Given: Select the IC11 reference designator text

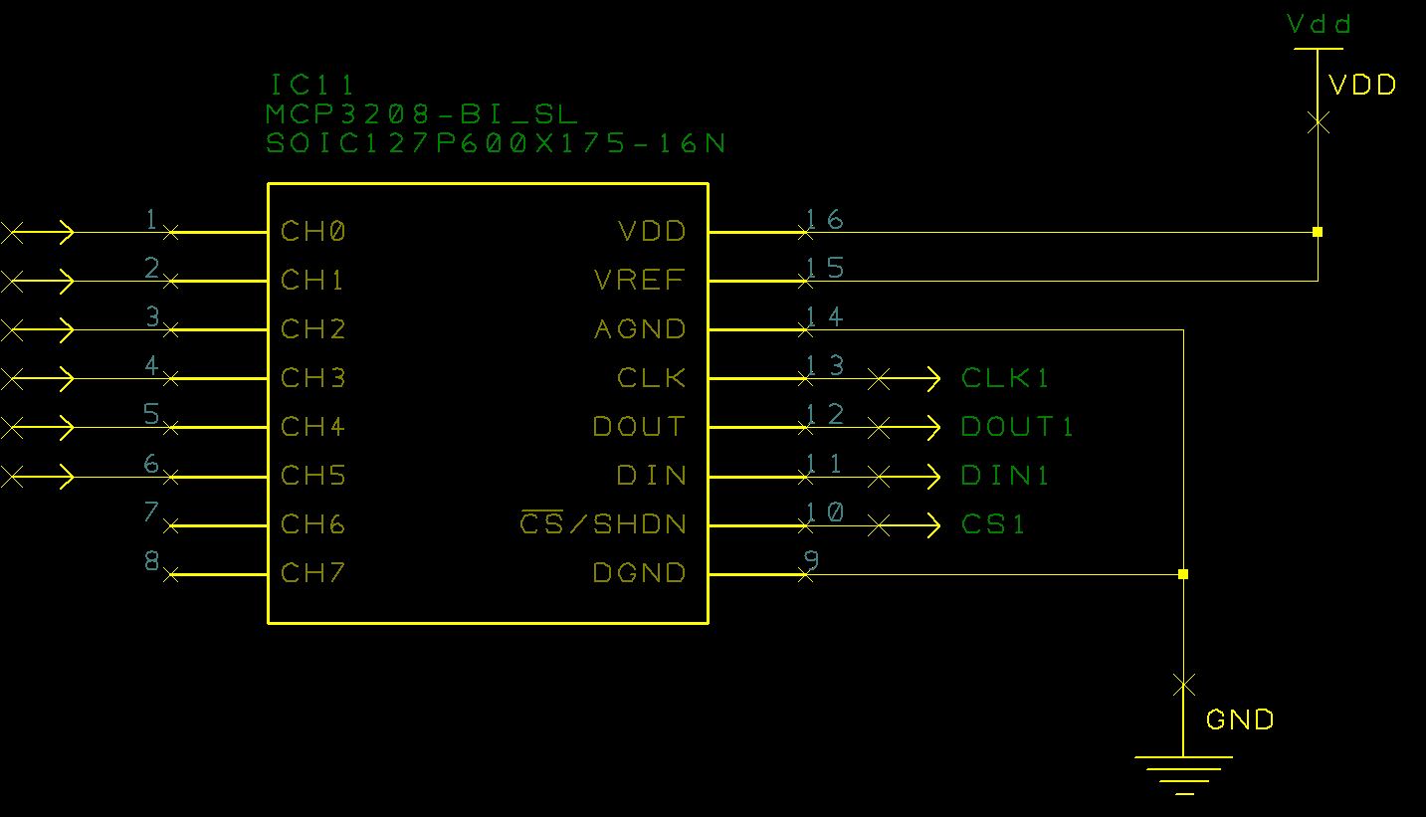Looking at the screenshot, I should (x=312, y=85).
